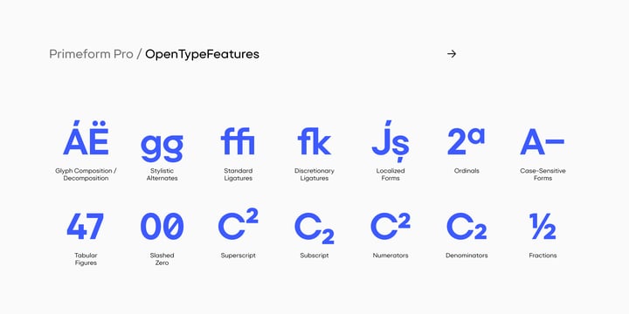This screenshot has height=314, width=629.
Task: Click the OpenTypeFeatures heading
Action: (x=202, y=54)
